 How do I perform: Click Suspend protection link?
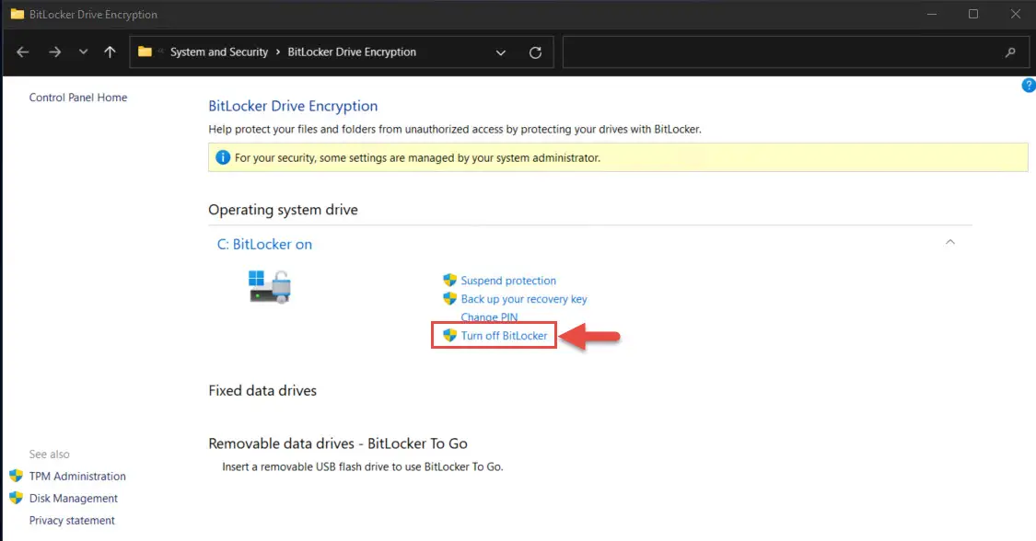508,281
